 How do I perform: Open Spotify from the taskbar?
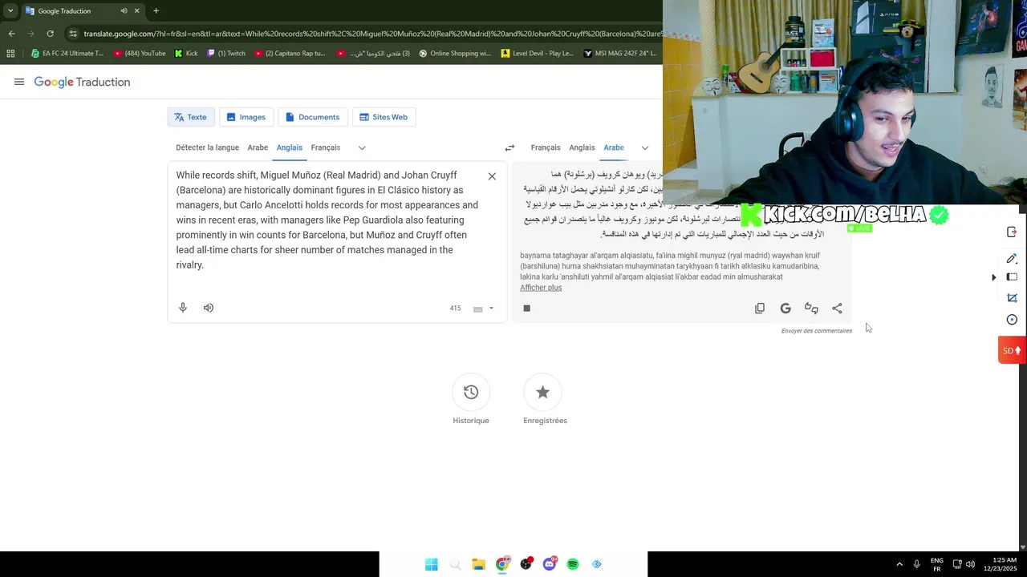point(573,564)
